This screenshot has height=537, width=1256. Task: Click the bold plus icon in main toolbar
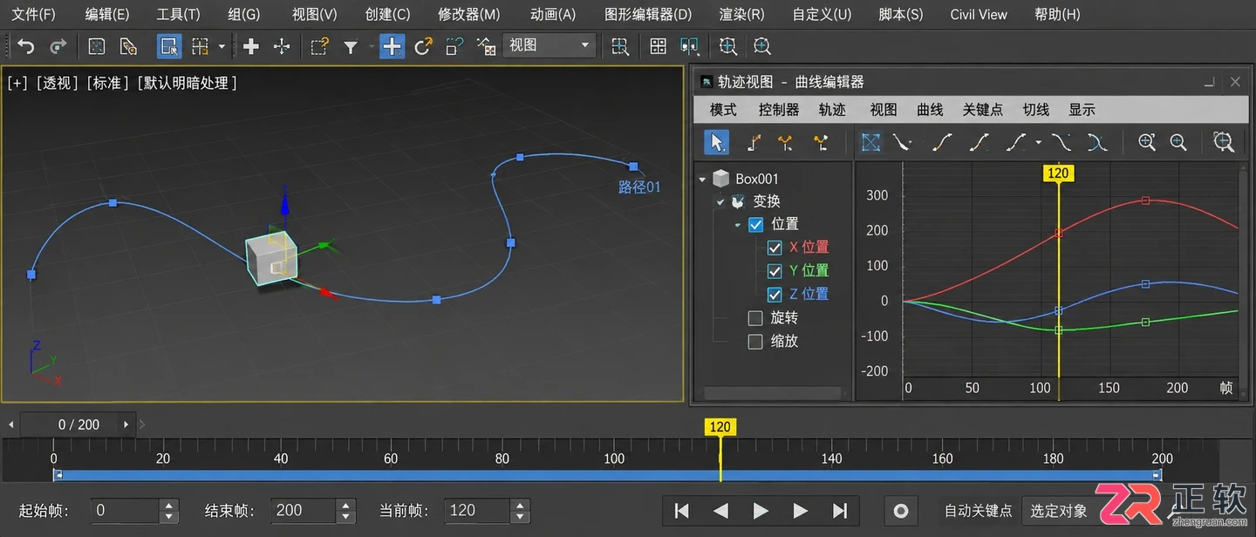(x=251, y=46)
